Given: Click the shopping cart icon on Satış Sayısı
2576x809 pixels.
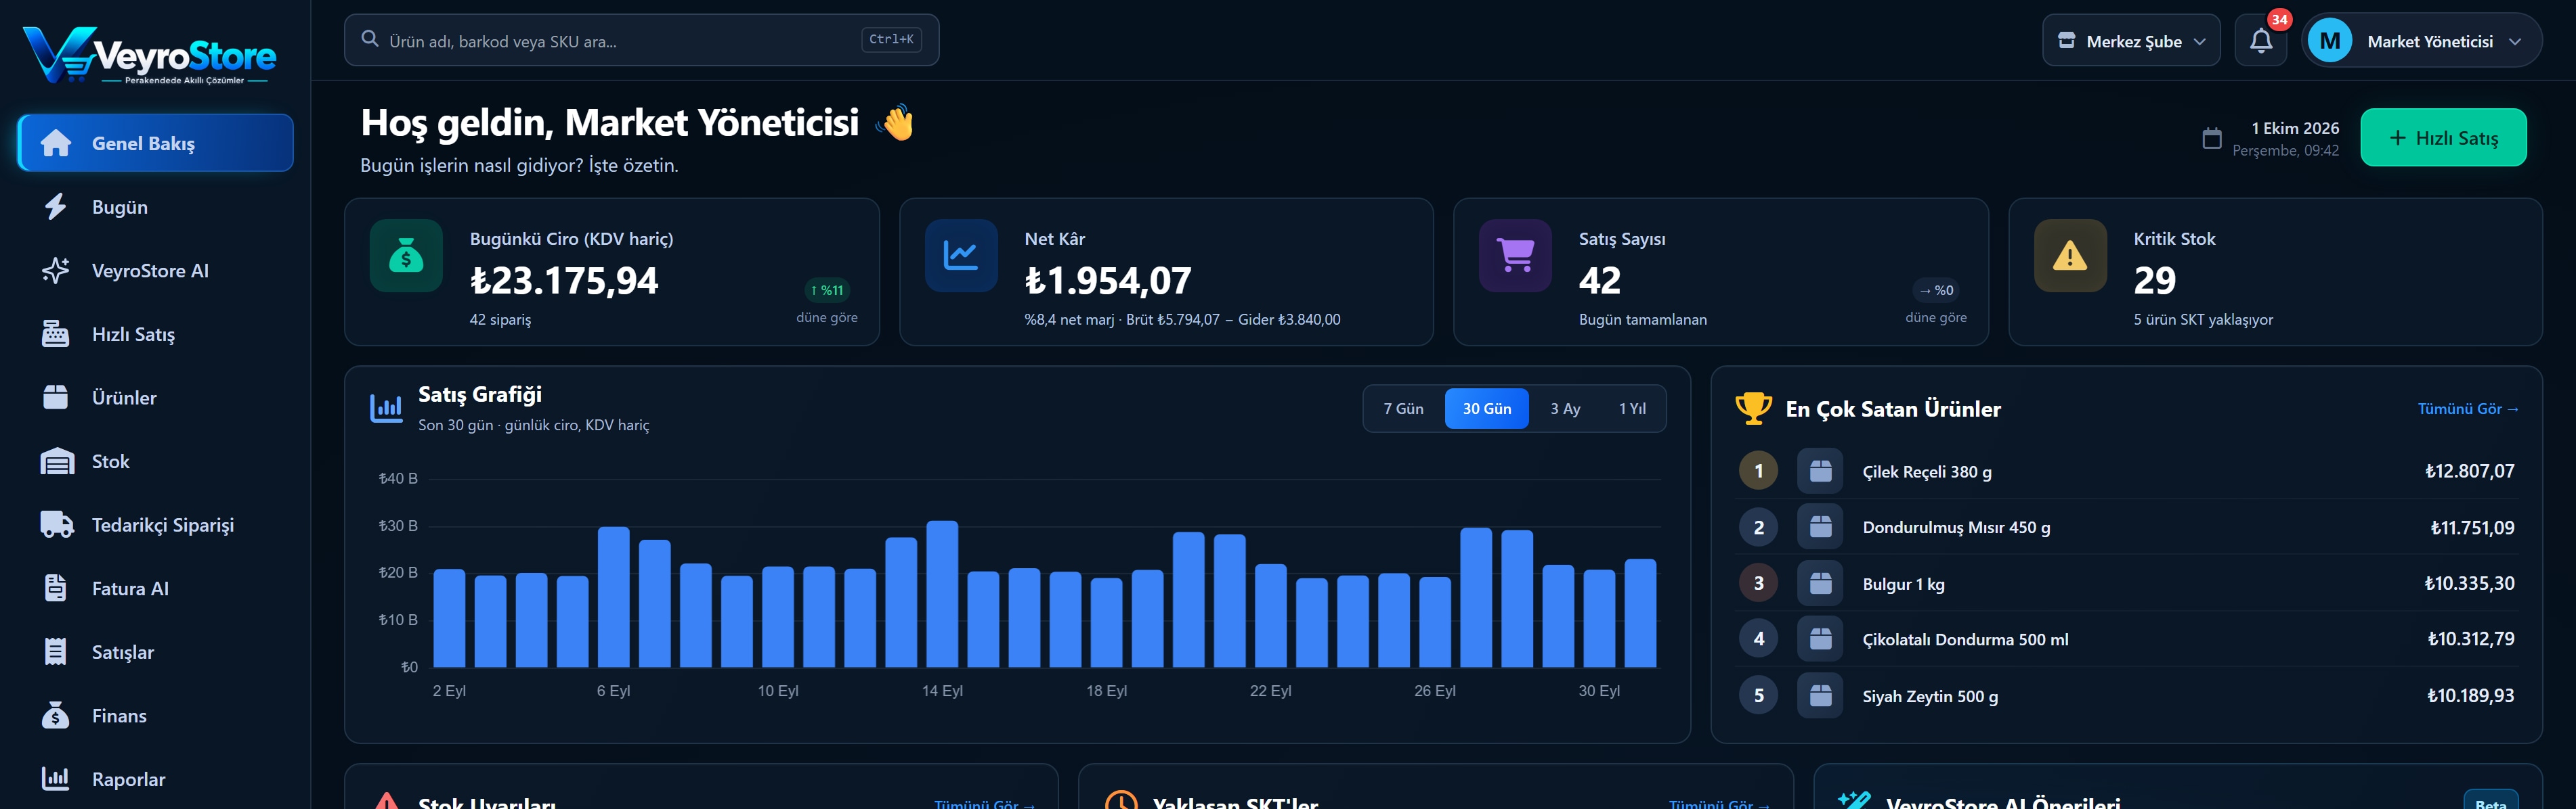Looking at the screenshot, I should [1515, 256].
